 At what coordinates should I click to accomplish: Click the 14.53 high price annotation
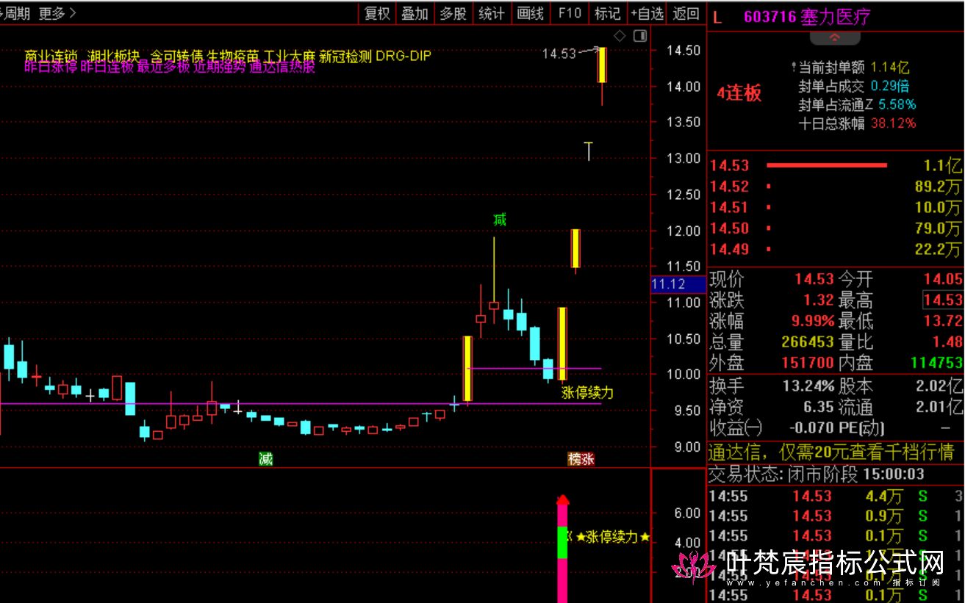pyautogui.click(x=559, y=53)
